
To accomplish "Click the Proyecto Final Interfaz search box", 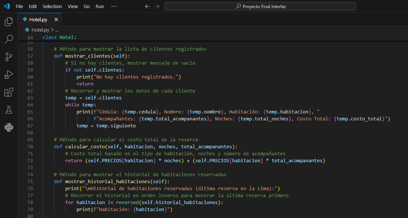I will (260, 6).
